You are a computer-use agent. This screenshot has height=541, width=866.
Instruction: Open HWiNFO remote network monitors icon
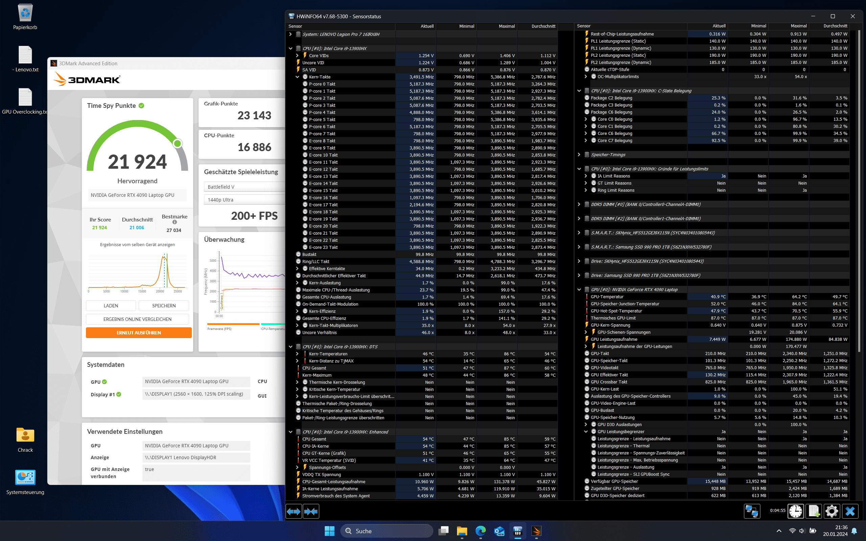click(752, 511)
